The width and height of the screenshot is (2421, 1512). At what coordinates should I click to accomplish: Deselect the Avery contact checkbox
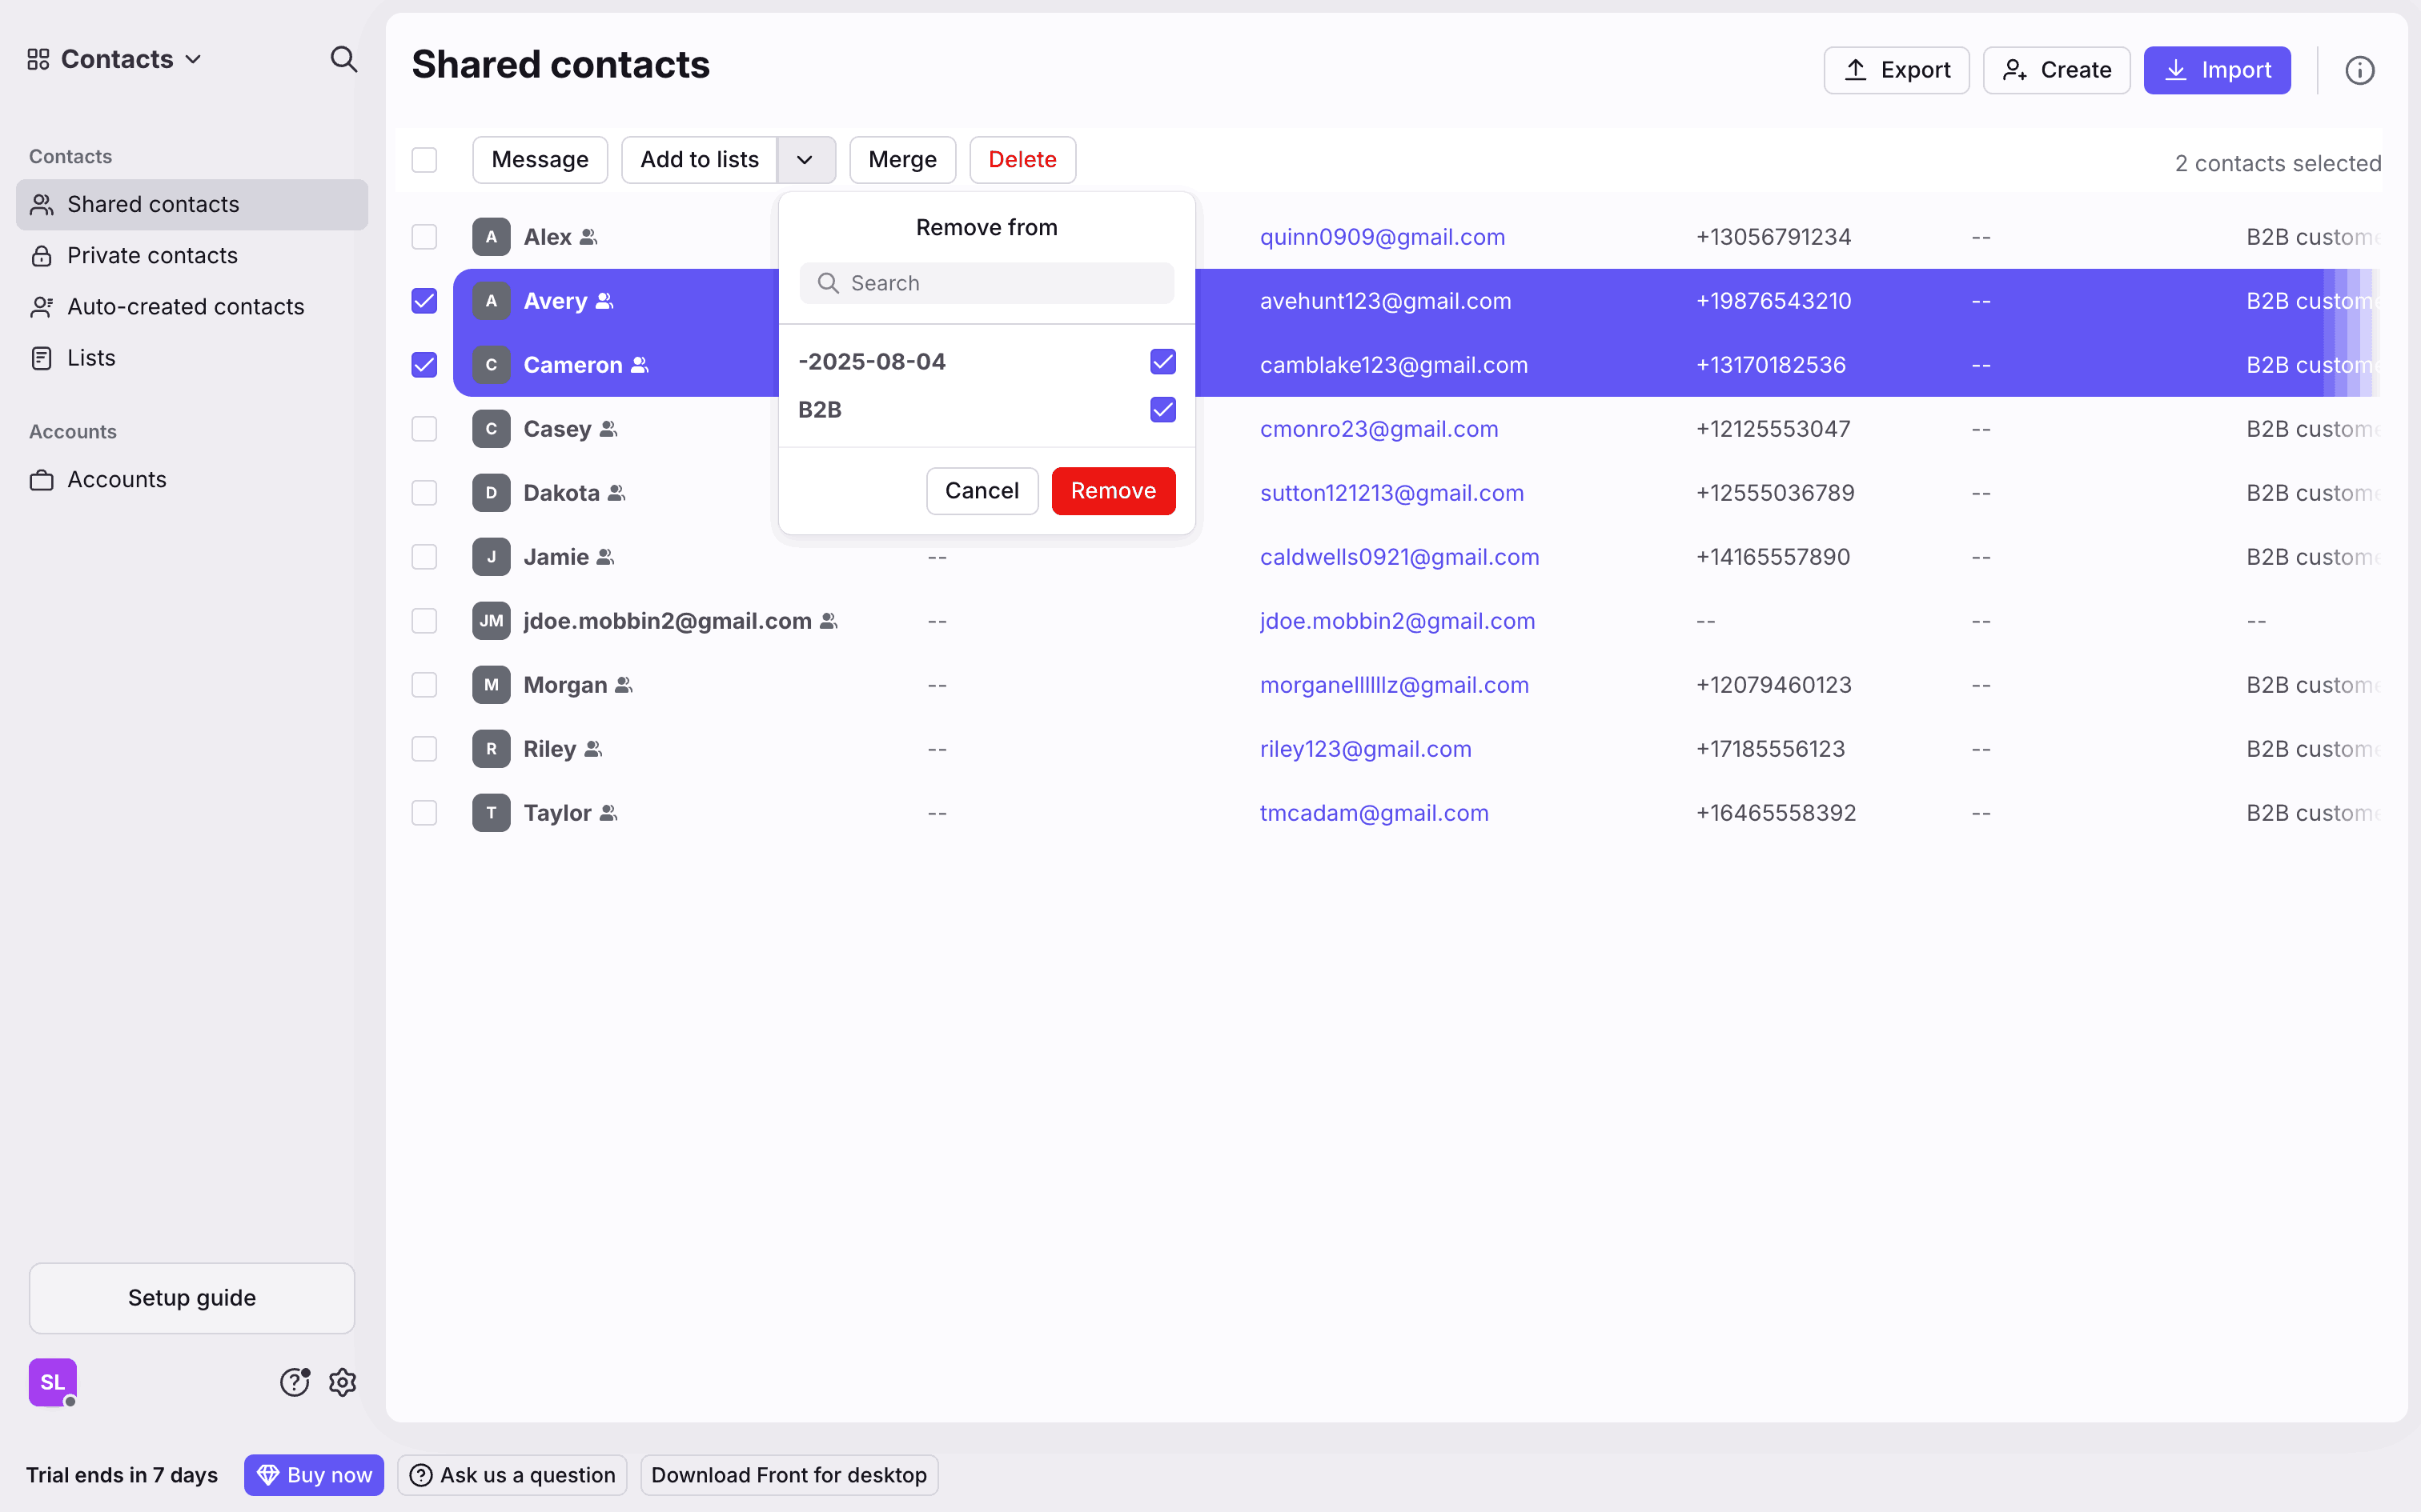tap(424, 301)
